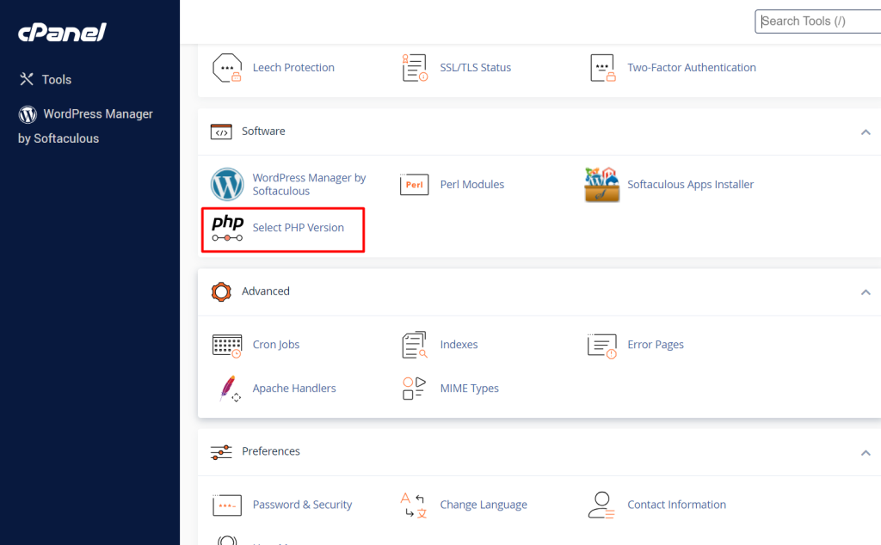Image resolution: width=881 pixels, height=545 pixels.
Task: Focus the Search Tools input field
Action: click(x=817, y=21)
